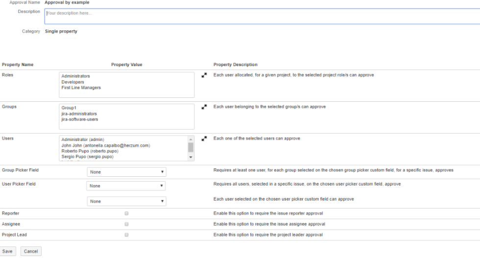Open the first User Picker Field dropdown
The height and width of the screenshot is (258, 480).
pyautogui.click(x=126, y=186)
